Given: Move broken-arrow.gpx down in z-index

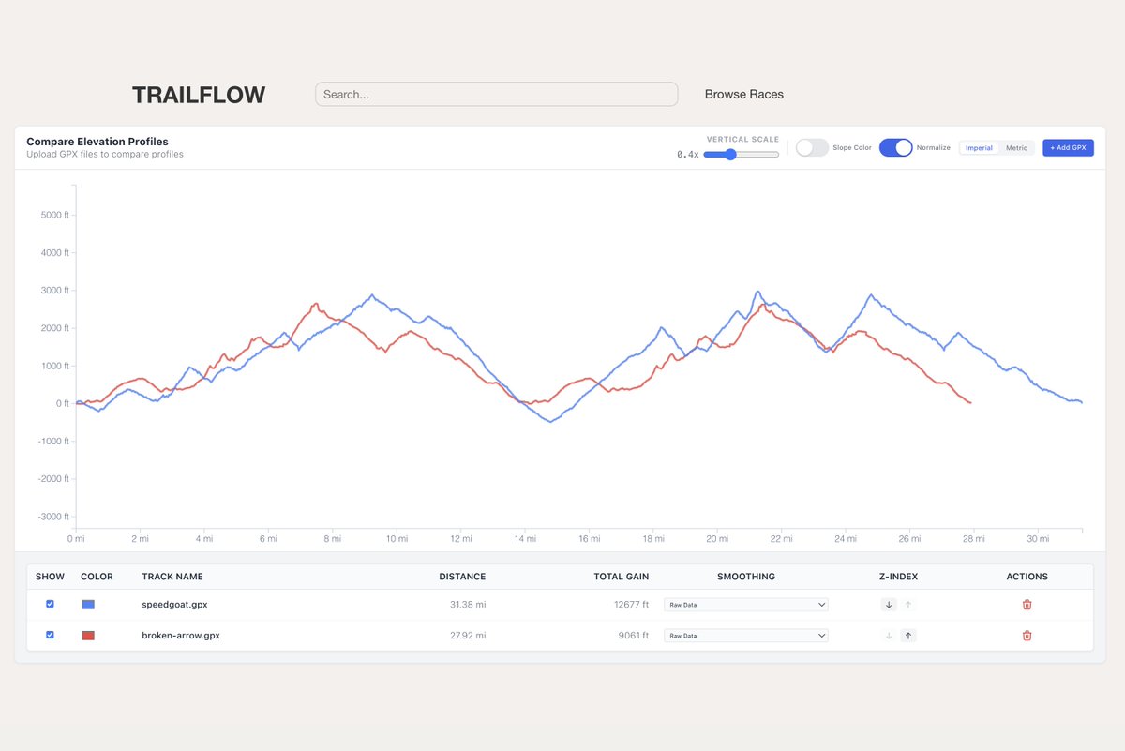Looking at the screenshot, I should coord(889,636).
